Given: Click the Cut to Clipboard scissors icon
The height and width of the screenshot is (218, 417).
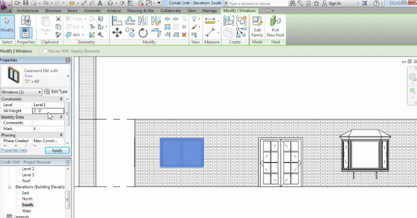Looking at the screenshot, I should click(x=58, y=19).
